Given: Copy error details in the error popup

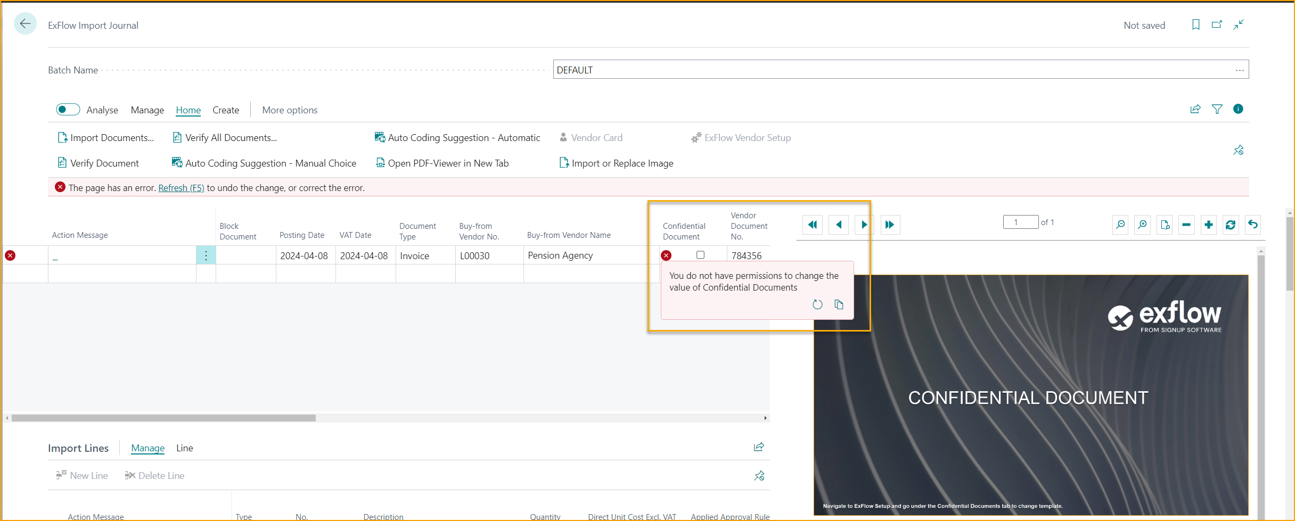Looking at the screenshot, I should tap(839, 304).
